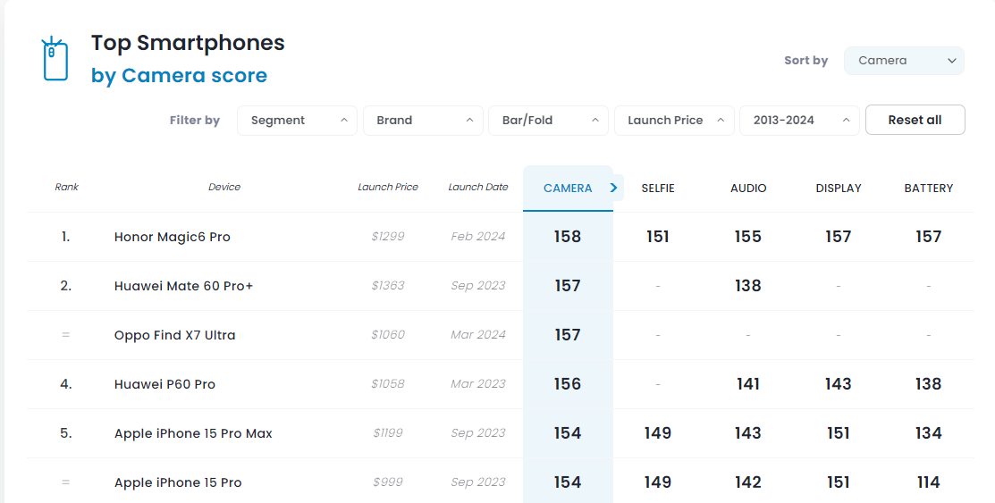Viewport: 995px width, 503px height.
Task: Click the 'Top Smartphones' heading
Action: (188, 43)
